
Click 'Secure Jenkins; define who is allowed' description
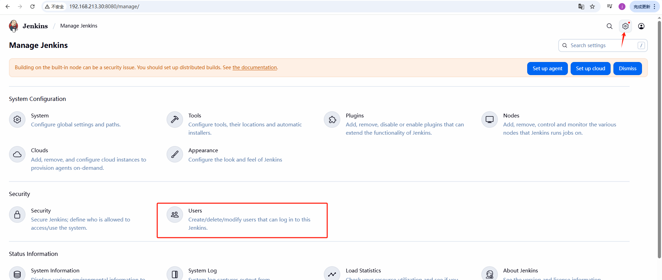(x=81, y=224)
